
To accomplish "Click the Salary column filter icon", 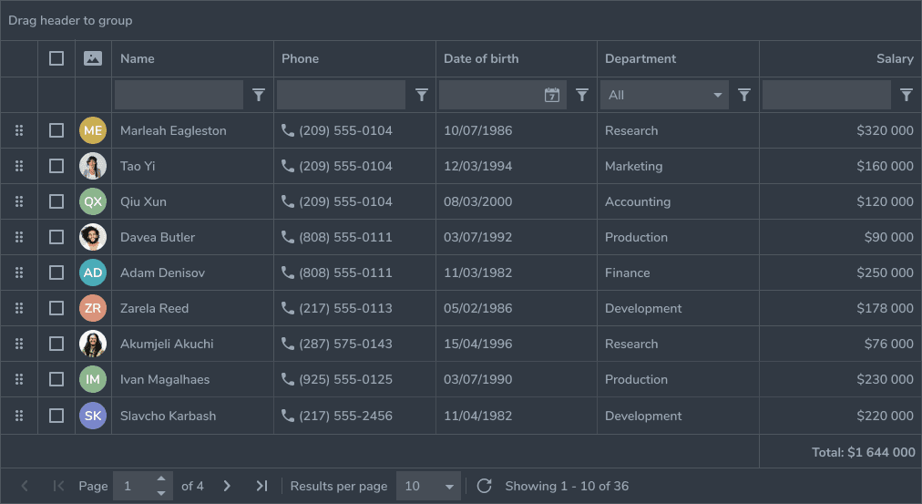I will click(x=907, y=95).
